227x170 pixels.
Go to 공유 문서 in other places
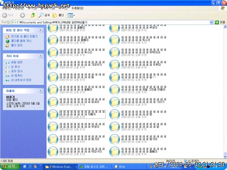[17, 71]
